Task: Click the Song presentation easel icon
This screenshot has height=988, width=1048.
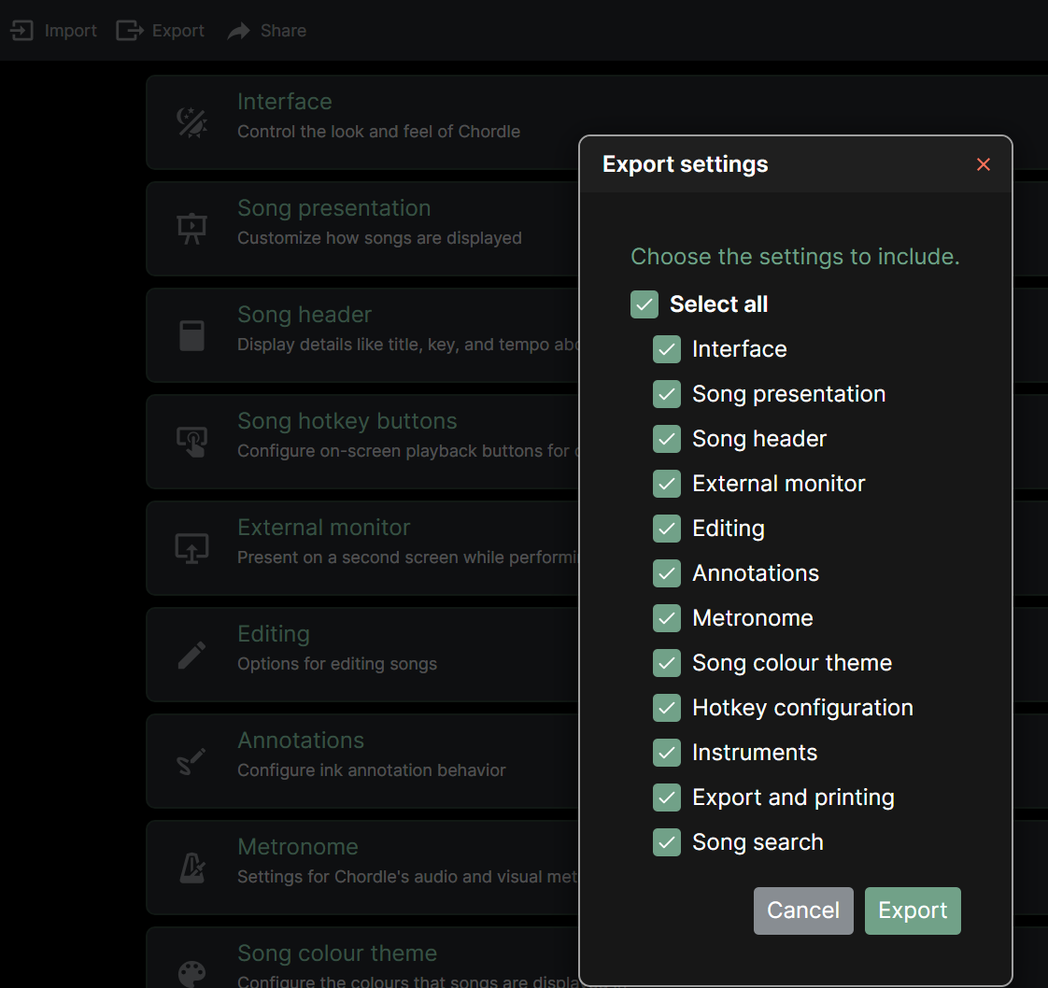Action: (x=191, y=229)
